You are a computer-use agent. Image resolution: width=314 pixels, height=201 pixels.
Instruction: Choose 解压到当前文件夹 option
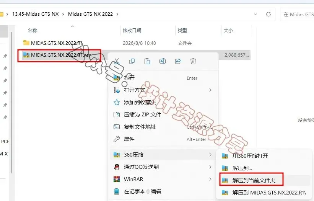tap(264, 180)
